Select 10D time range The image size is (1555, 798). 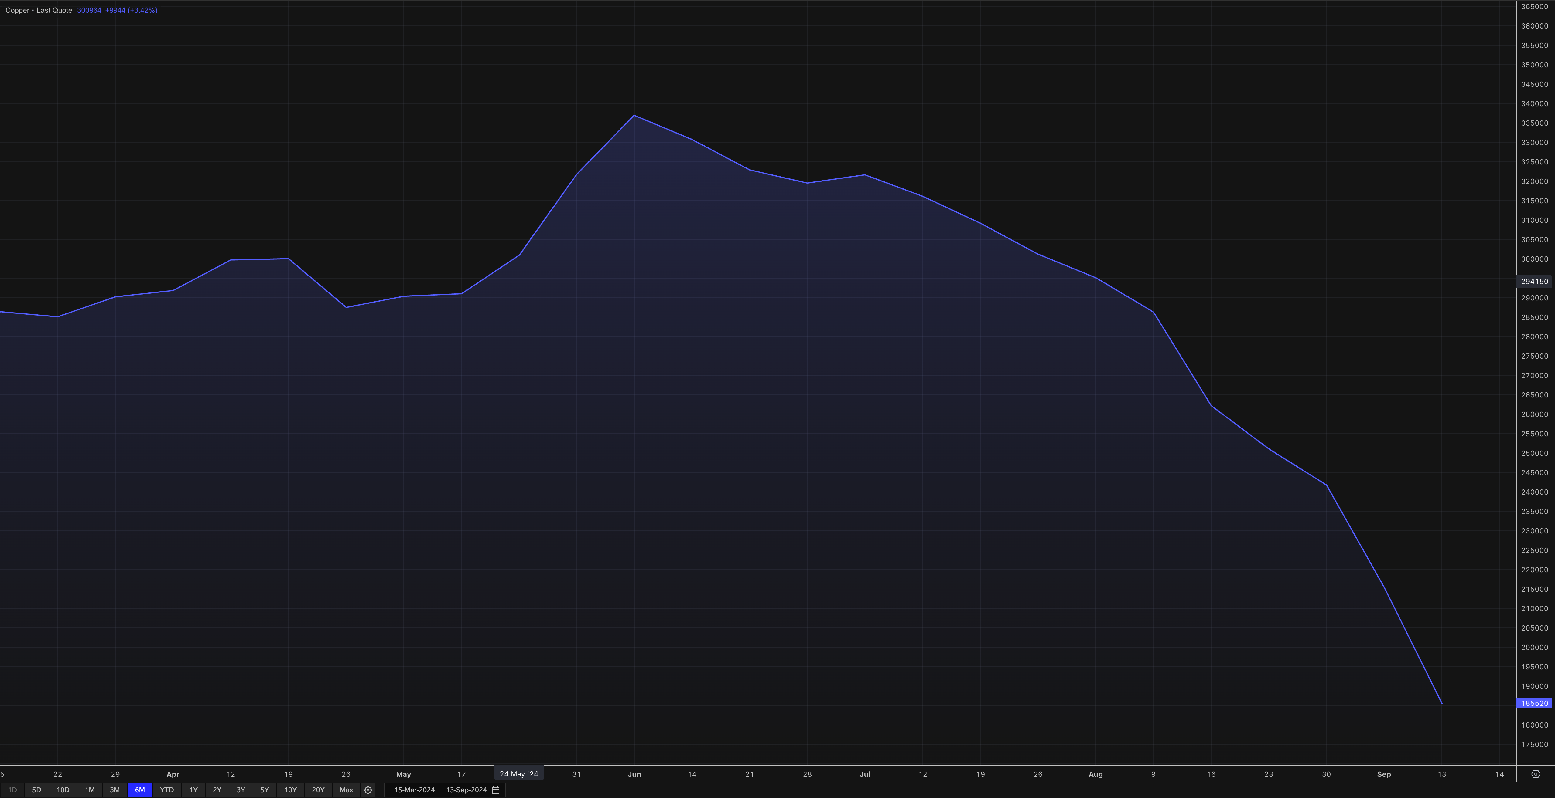(63, 790)
